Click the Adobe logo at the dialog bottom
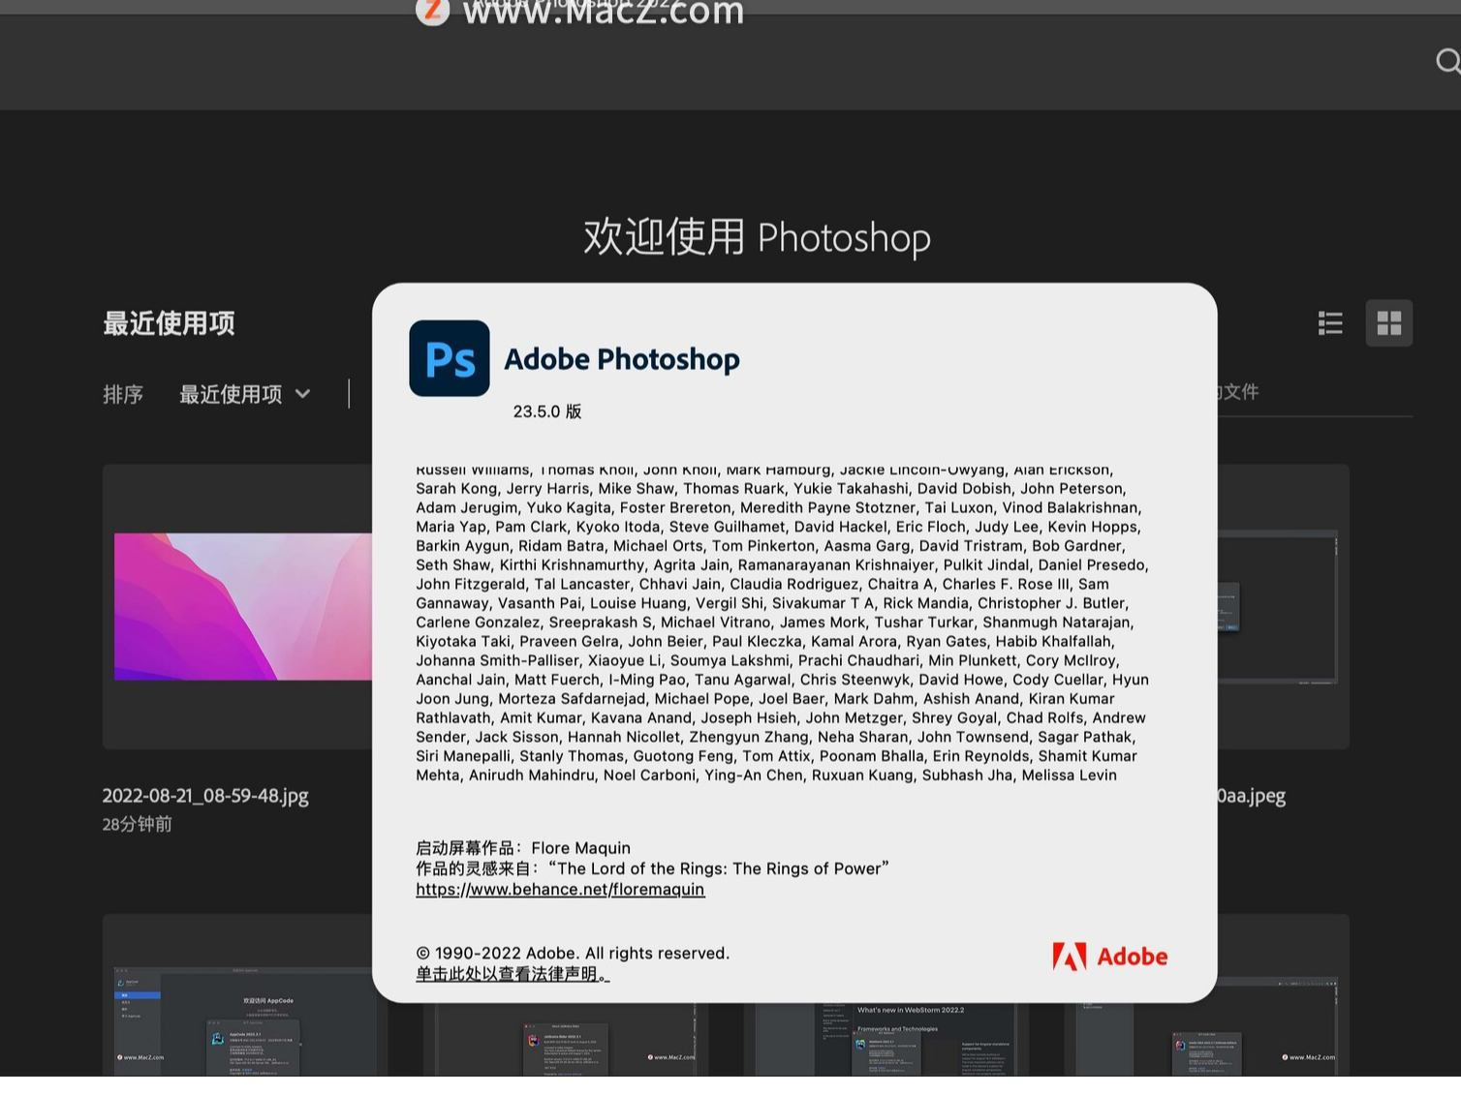Screen dimensions: 1461x1095 tap(1110, 957)
